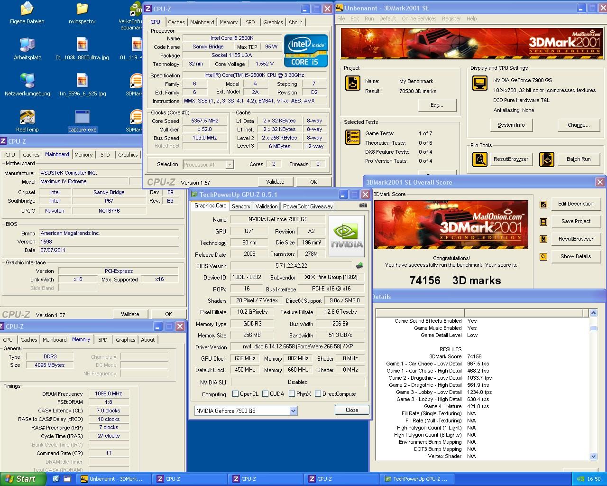
Task: Click the Core Speed 5357.5 MHz field
Action: (x=205, y=121)
